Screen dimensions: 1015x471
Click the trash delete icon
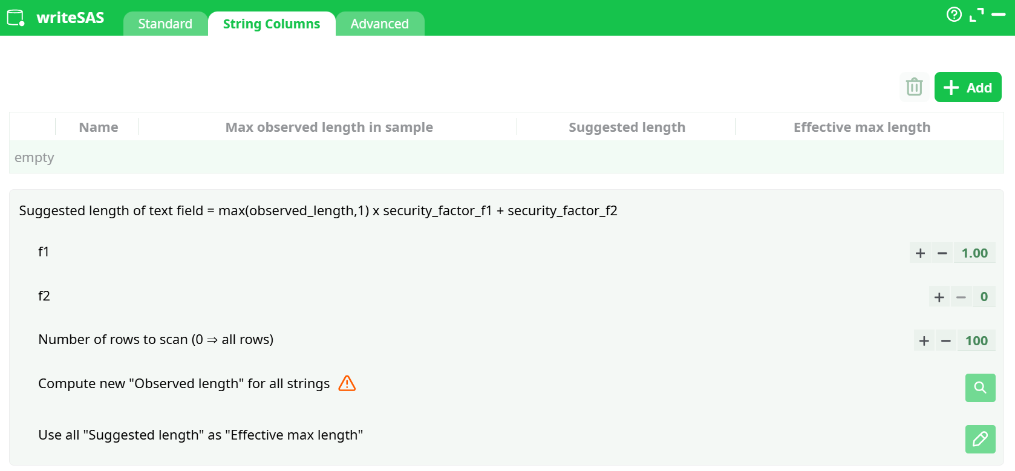tap(914, 87)
